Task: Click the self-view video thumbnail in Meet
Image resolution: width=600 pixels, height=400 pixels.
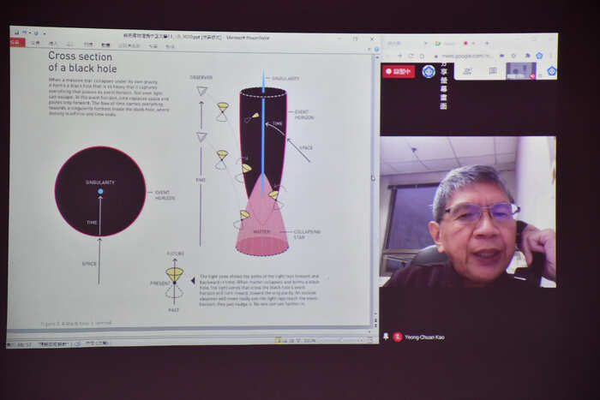Action: (521, 71)
